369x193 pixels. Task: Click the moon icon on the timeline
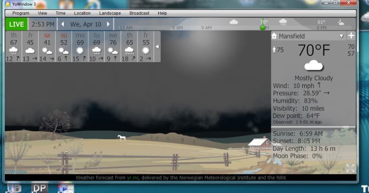(341, 22)
